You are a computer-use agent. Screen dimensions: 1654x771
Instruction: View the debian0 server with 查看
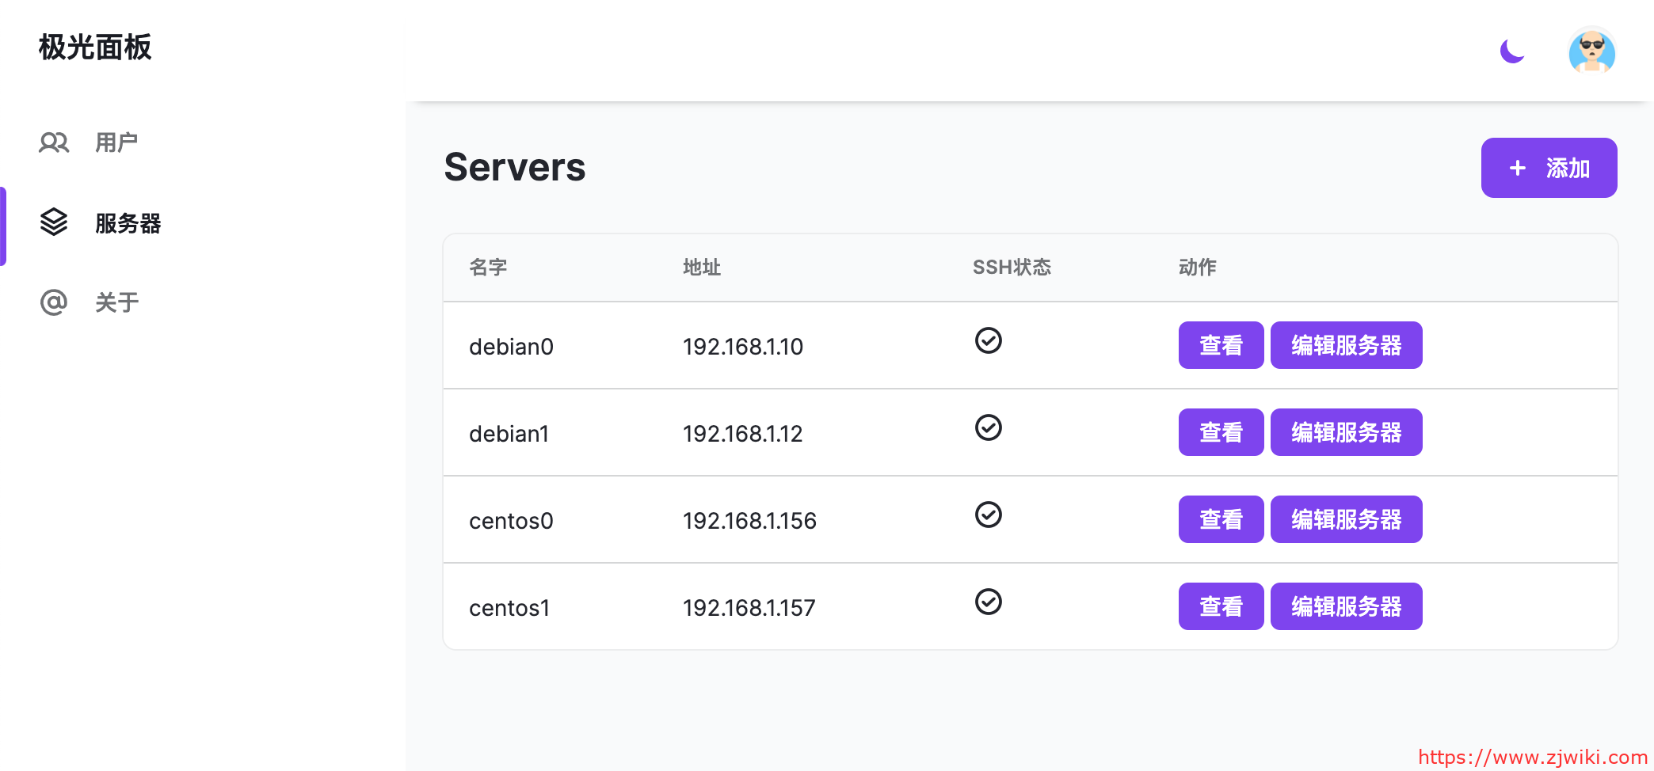[1221, 345]
